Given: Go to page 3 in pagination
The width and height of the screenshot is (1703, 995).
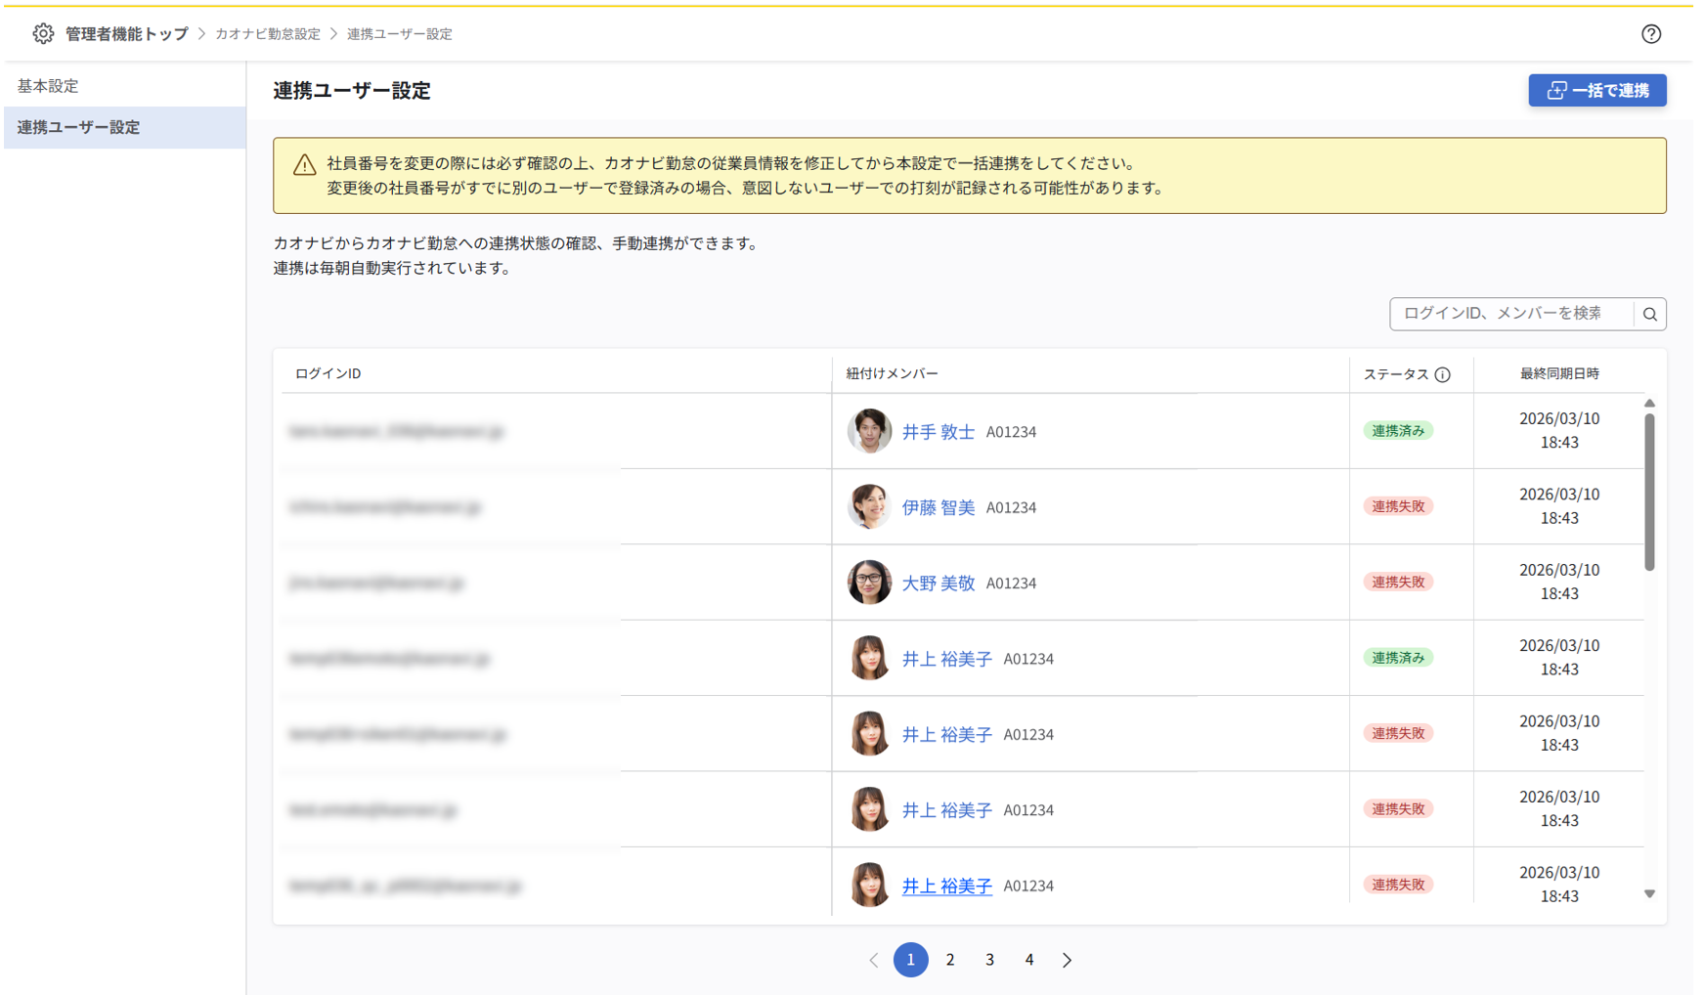Looking at the screenshot, I should pos(989,960).
